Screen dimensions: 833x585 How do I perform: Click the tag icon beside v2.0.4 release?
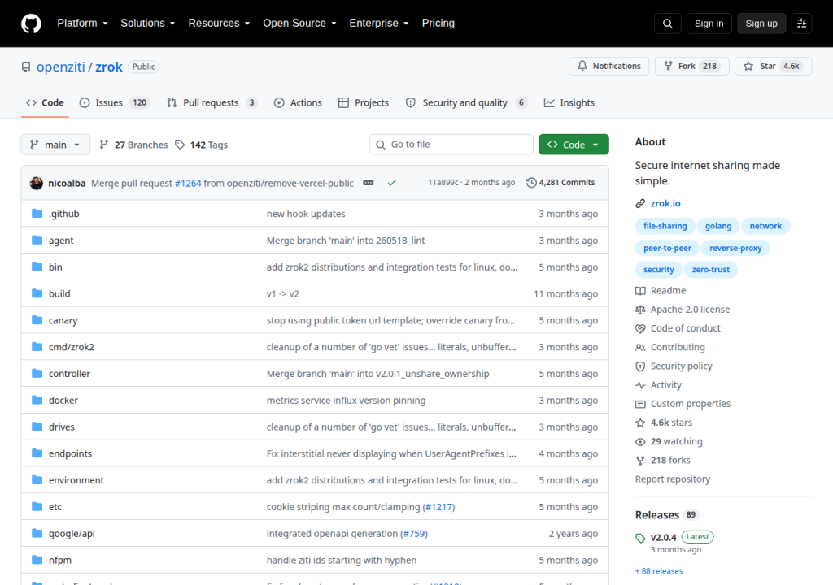point(640,538)
